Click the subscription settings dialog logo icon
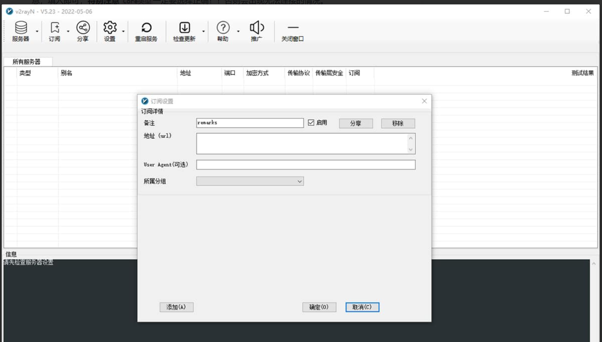 pyautogui.click(x=145, y=101)
